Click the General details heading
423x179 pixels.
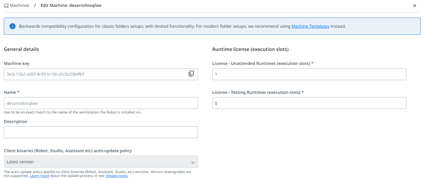[21, 49]
